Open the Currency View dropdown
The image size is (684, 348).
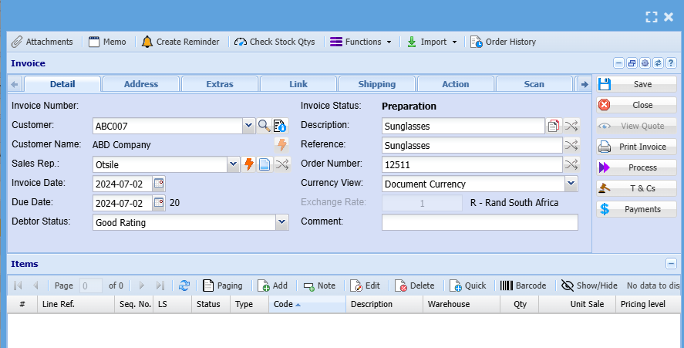571,184
